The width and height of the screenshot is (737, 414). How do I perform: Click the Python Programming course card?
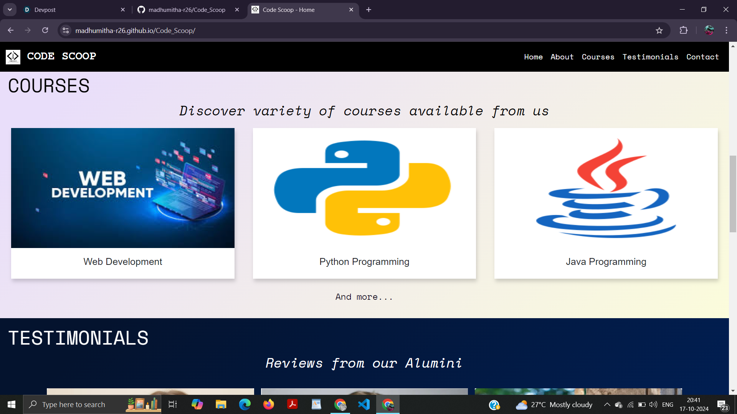click(x=364, y=203)
